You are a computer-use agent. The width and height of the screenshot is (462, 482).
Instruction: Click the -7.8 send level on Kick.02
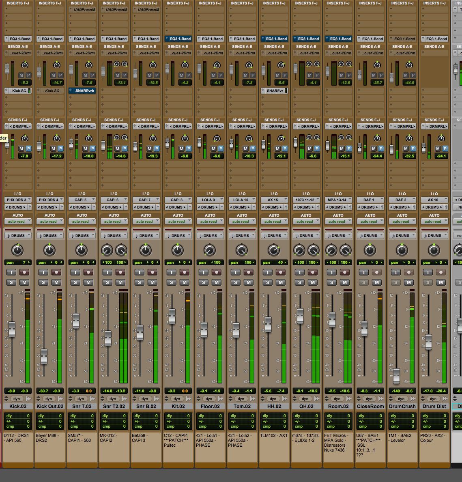coord(25,156)
